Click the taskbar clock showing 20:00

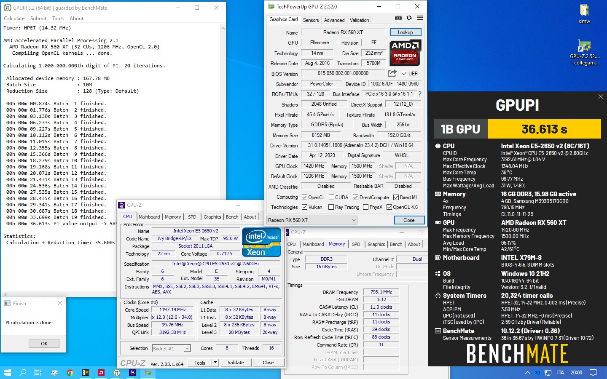point(576,373)
